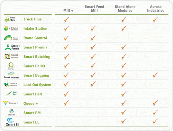Click the Smart Batching swirl icon
This screenshot has height=131, width=173.
(8, 56)
